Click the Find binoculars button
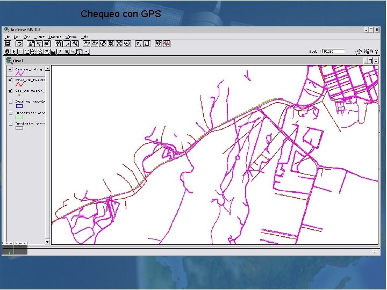 click(59, 44)
